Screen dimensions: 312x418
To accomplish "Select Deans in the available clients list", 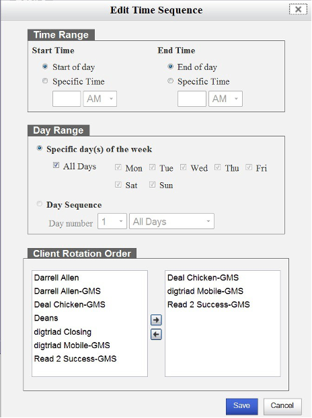I will pos(46,319).
